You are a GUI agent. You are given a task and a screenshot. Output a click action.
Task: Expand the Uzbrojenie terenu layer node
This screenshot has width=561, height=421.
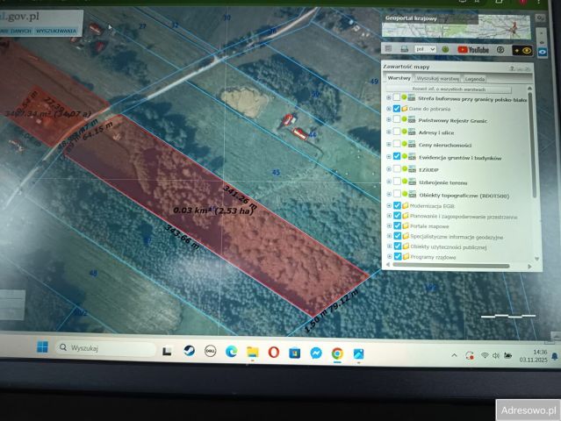tap(389, 182)
